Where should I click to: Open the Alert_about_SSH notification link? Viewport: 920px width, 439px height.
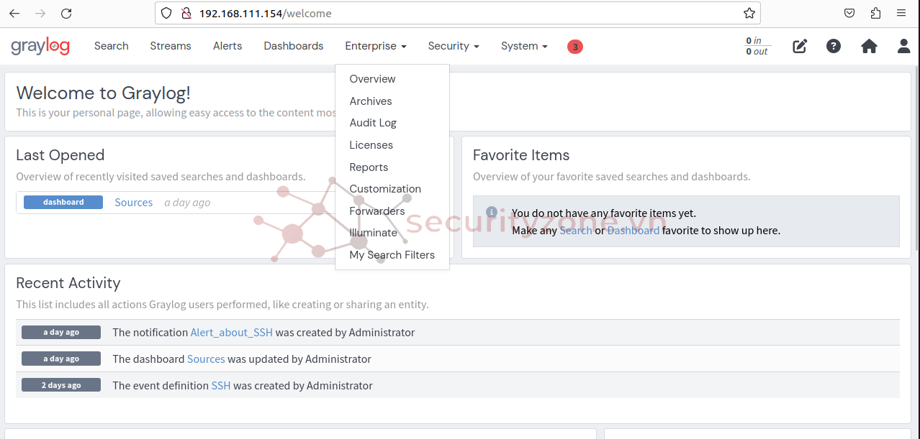tap(232, 333)
